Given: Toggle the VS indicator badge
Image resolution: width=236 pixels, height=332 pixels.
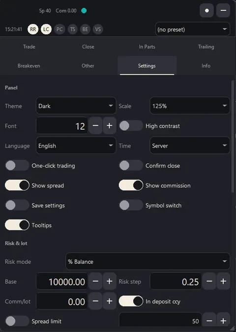Looking at the screenshot, I should [x=98, y=29].
